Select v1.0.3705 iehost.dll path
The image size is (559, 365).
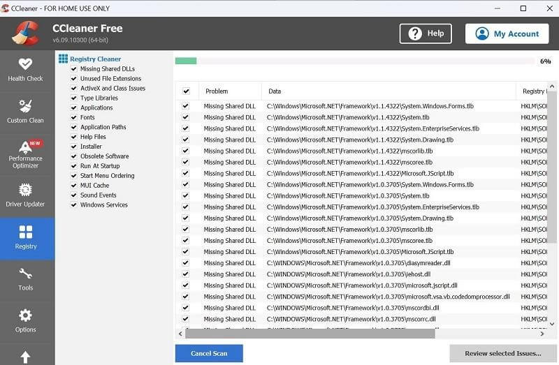(349, 274)
